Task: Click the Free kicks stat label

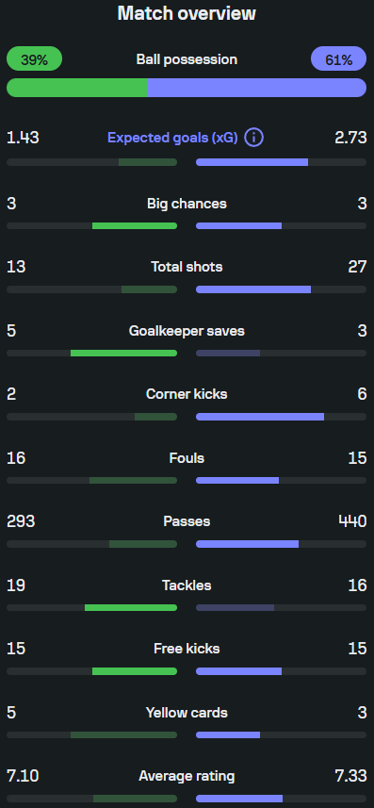Action: coord(187,649)
